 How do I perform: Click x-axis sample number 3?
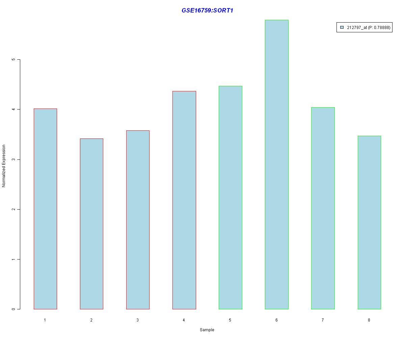pyautogui.click(x=137, y=320)
